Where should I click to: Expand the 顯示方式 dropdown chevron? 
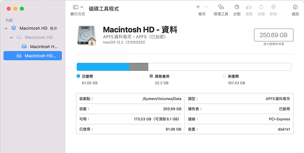click(82, 7)
